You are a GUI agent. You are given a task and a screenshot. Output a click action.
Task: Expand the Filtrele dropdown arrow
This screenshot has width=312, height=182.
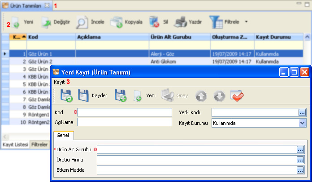pyautogui.click(x=246, y=21)
